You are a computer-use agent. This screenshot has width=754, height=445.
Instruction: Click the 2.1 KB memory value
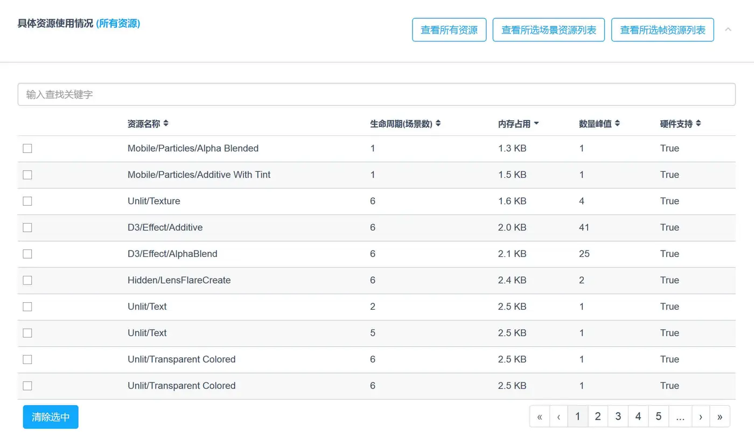512,254
